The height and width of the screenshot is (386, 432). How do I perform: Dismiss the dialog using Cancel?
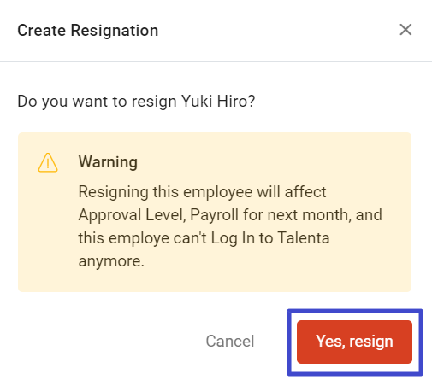click(x=230, y=341)
